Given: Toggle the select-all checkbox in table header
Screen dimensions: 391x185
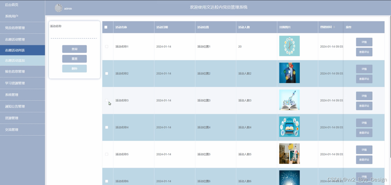Looking at the screenshot, I should [x=106, y=27].
